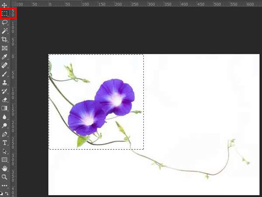Click the left purple morning glory flower
This screenshot has width=262, height=197.
click(x=86, y=117)
